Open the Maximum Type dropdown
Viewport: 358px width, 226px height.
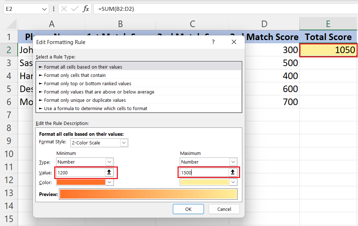click(x=233, y=162)
